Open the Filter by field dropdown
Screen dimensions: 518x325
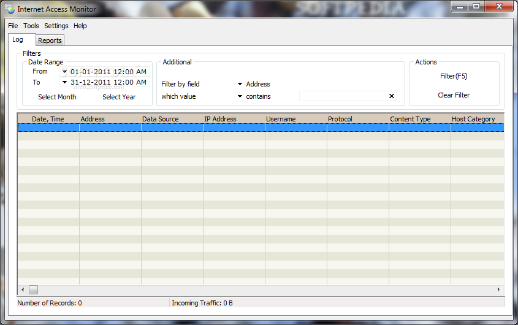[x=240, y=84]
